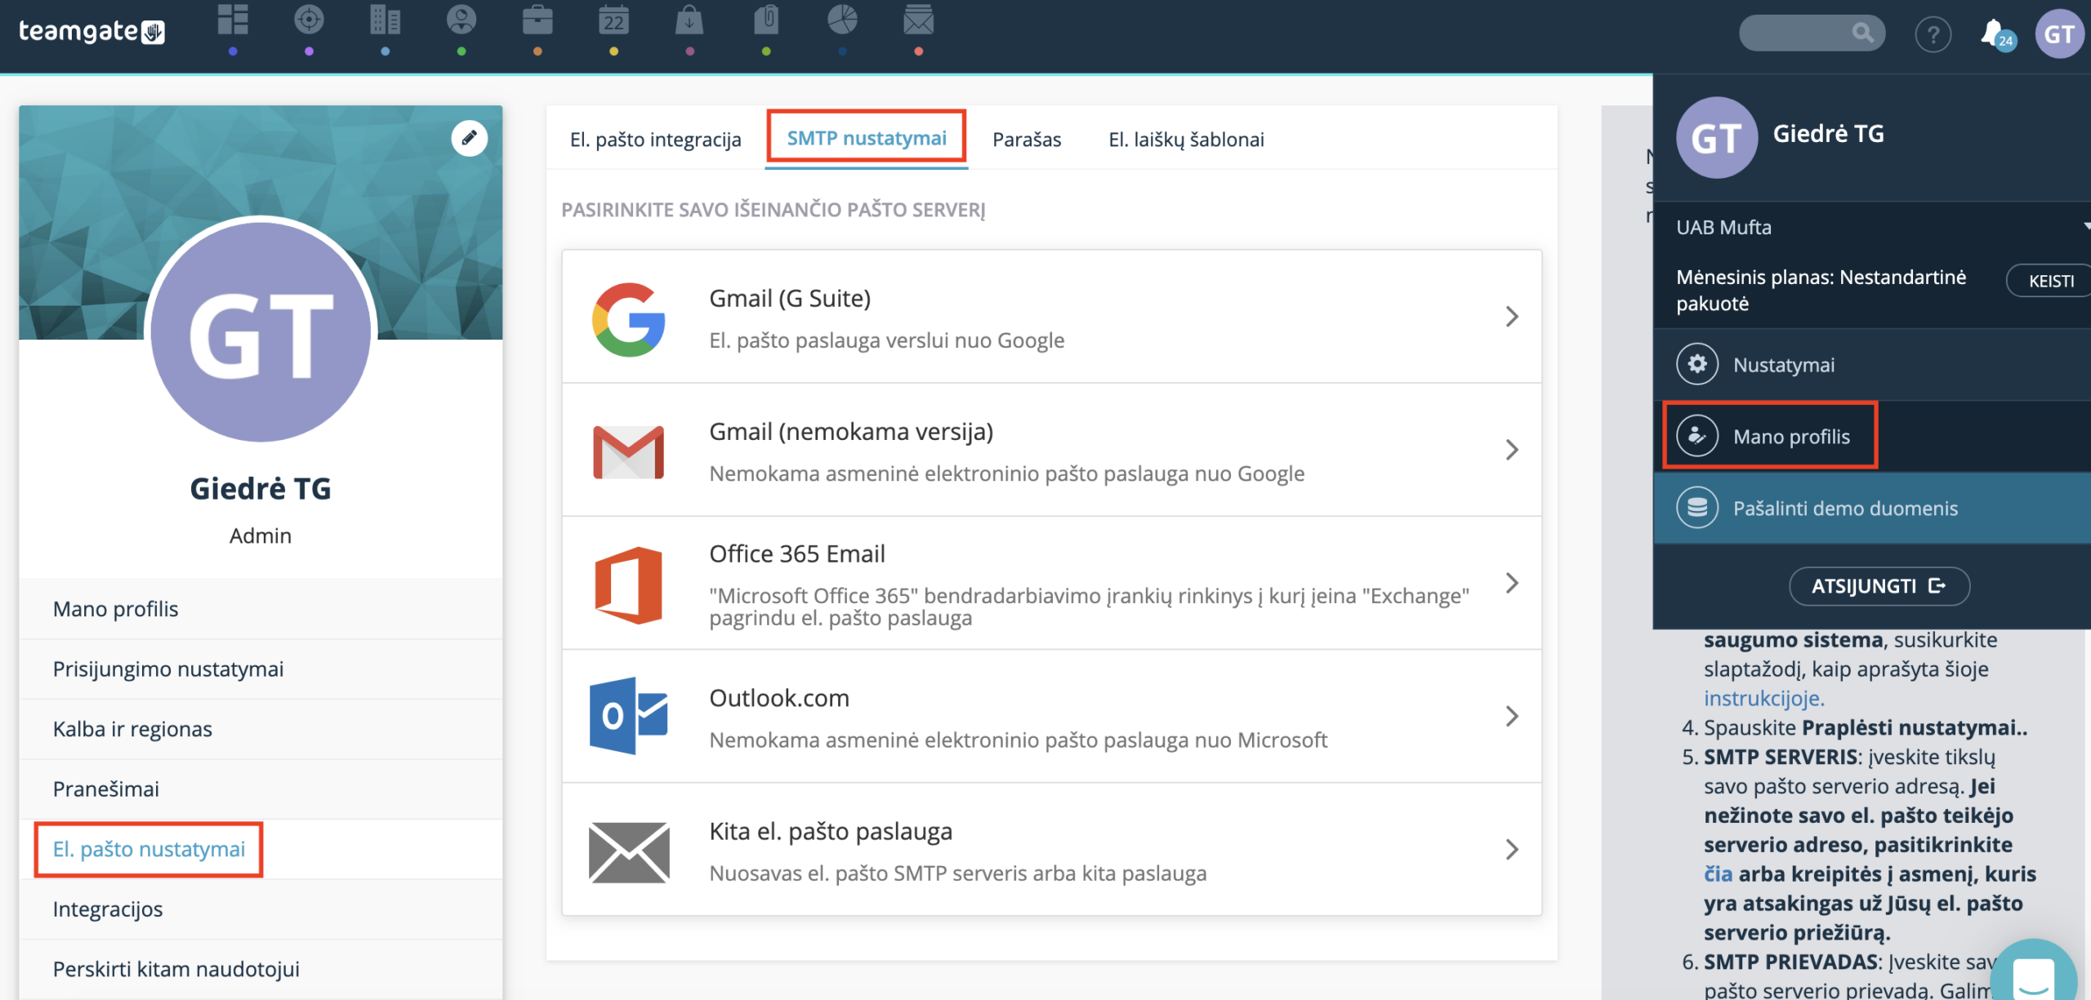This screenshot has height=1000, width=2091.
Task: Switch to El. pašto integracija tab
Action: click(655, 140)
